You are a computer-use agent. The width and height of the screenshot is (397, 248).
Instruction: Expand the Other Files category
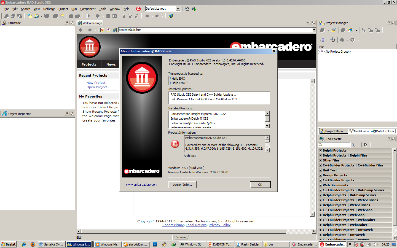[x=320, y=160]
